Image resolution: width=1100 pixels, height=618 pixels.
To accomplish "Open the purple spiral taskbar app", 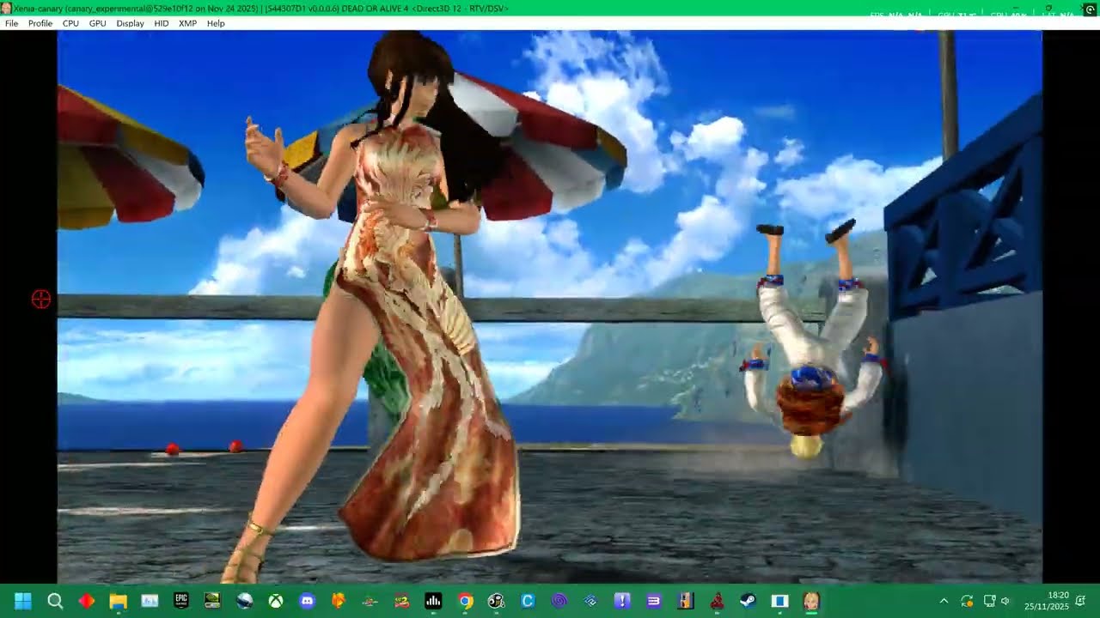I will [559, 601].
